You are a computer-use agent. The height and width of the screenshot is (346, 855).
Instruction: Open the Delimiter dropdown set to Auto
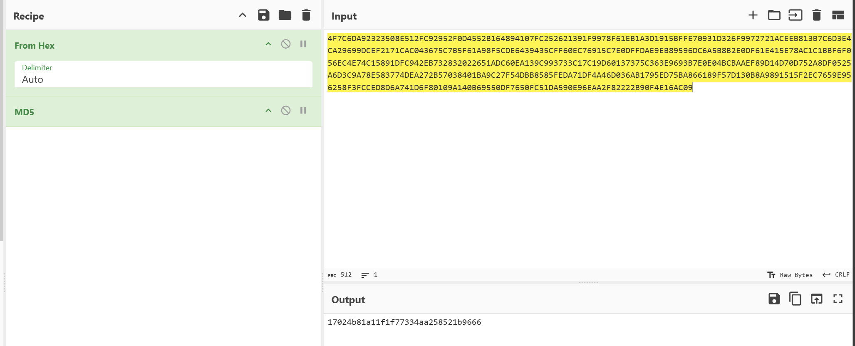pos(163,74)
